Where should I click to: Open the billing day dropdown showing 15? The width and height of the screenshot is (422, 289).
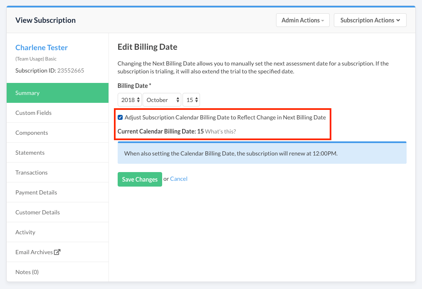pos(191,100)
